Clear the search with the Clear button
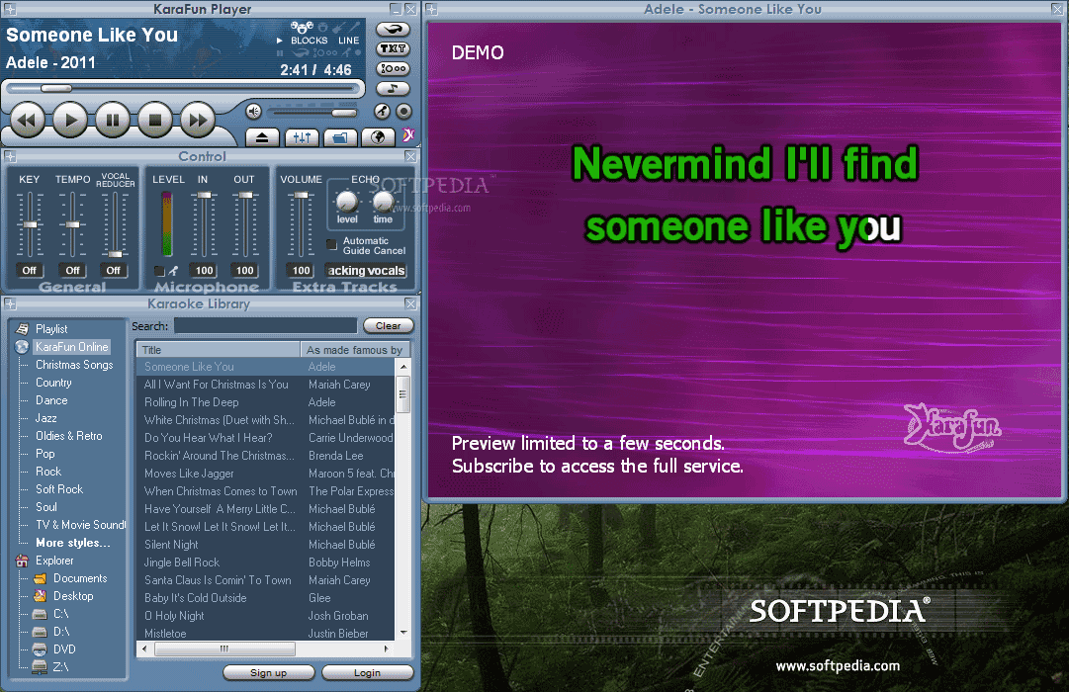This screenshot has width=1069, height=692. 388,326
